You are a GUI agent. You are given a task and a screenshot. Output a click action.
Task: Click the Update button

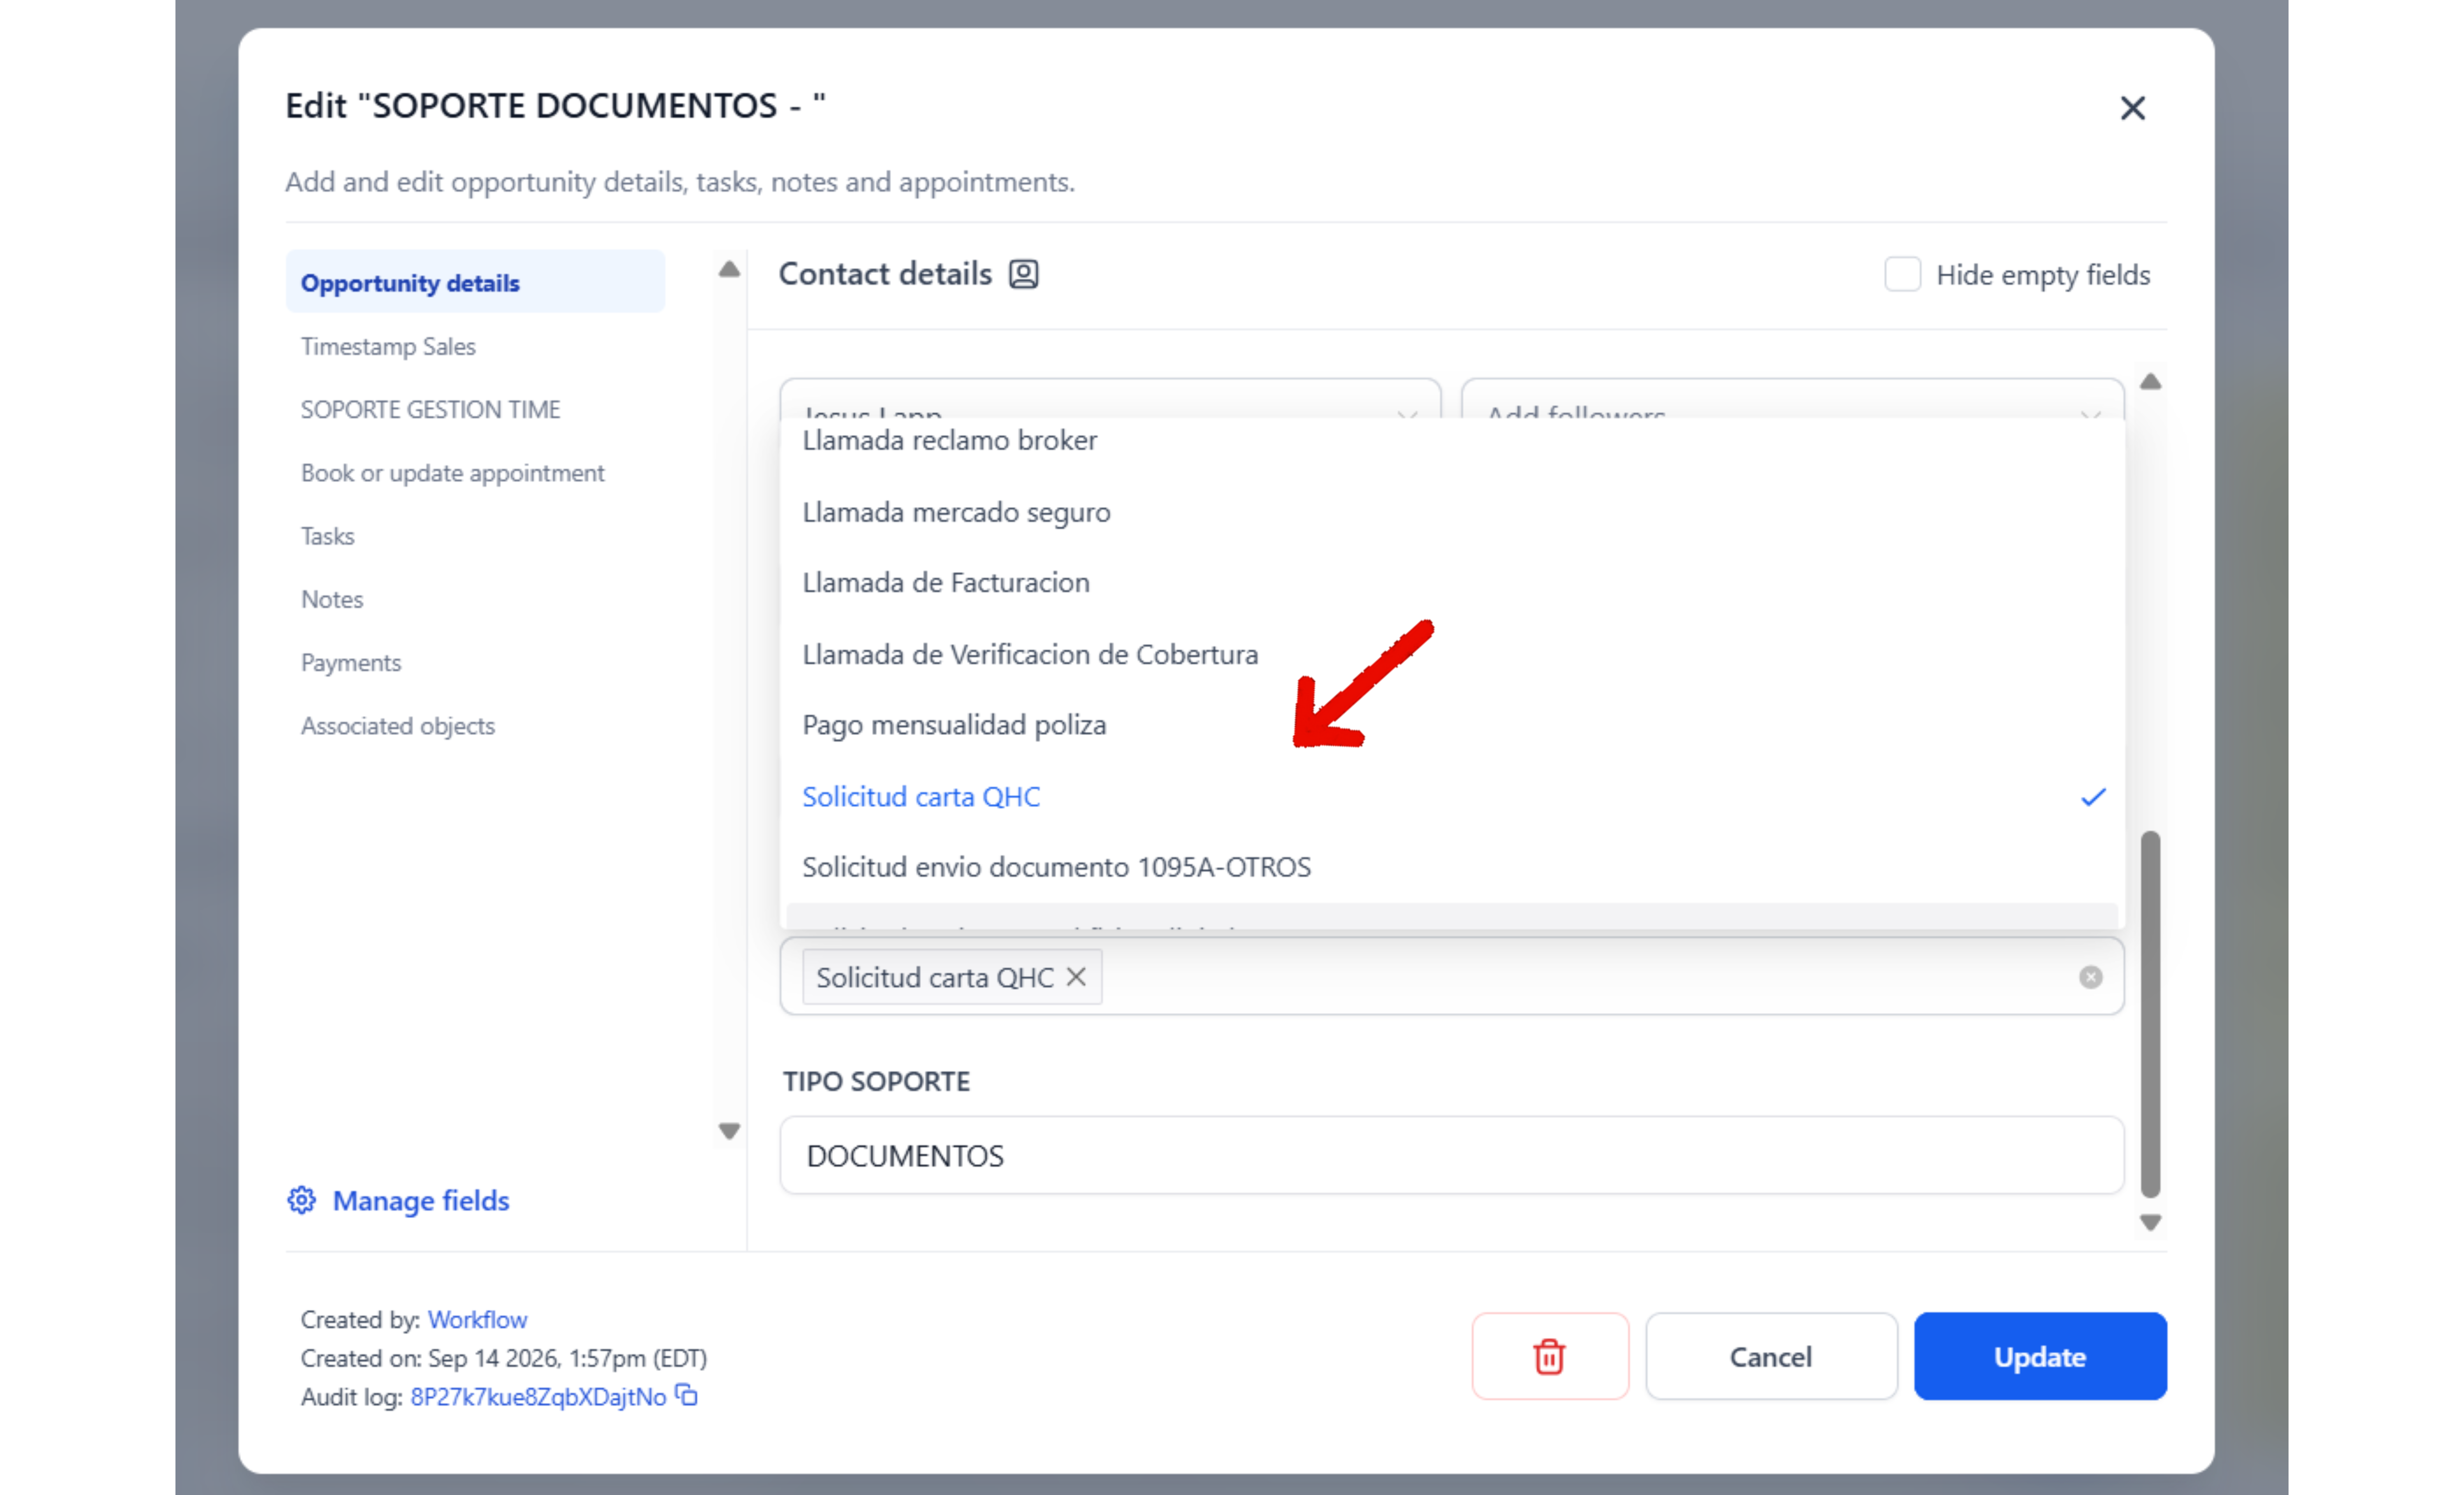click(x=2040, y=1356)
